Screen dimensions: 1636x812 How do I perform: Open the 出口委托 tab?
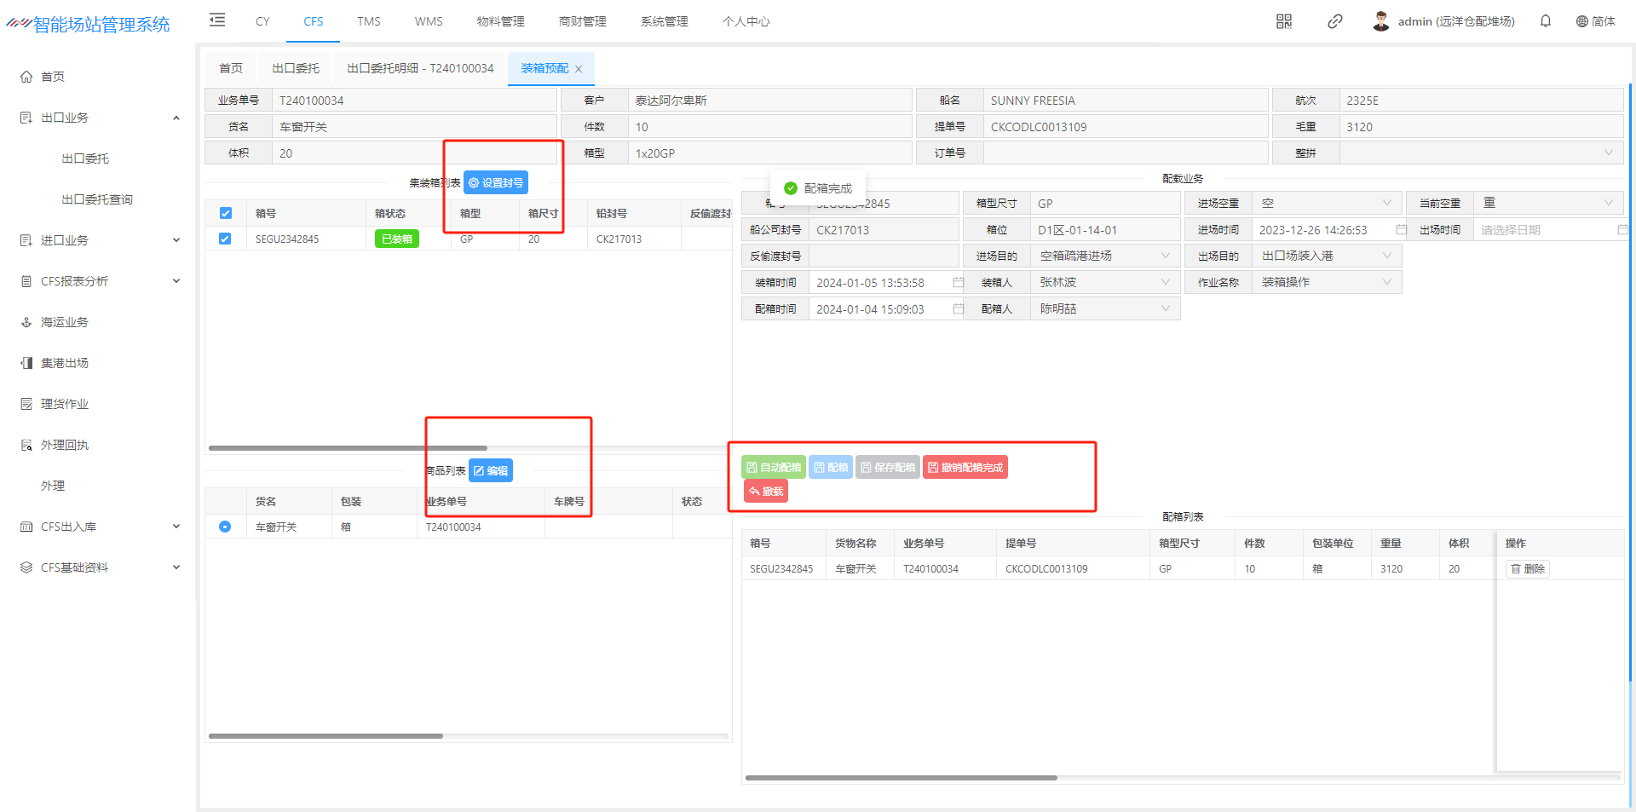[x=296, y=69]
